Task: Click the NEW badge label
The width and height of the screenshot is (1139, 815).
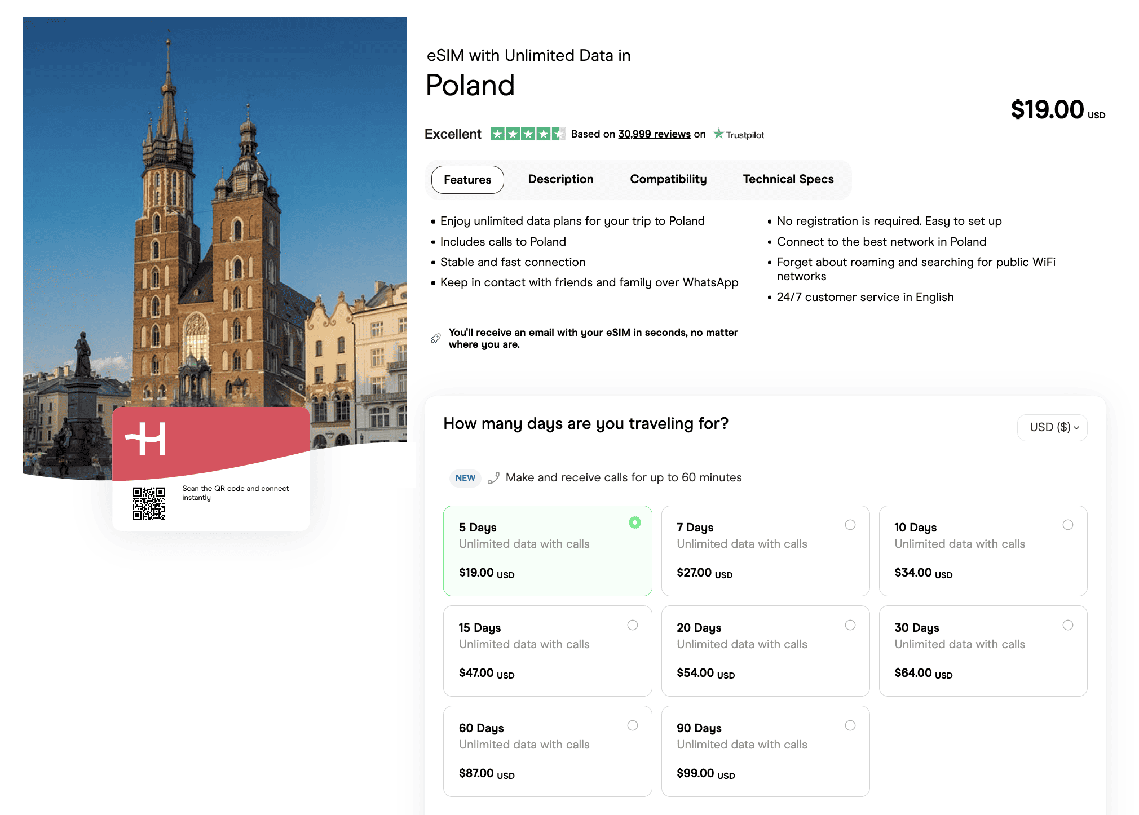Action: coord(465,478)
